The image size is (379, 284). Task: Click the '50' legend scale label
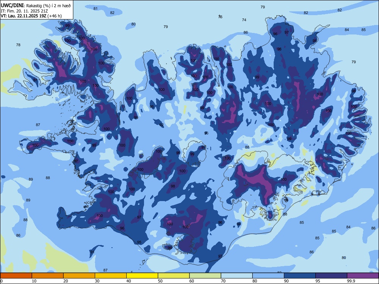point(160,281)
